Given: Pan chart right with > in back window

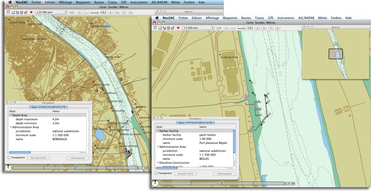Looking at the screenshot, I should coord(117,12).
